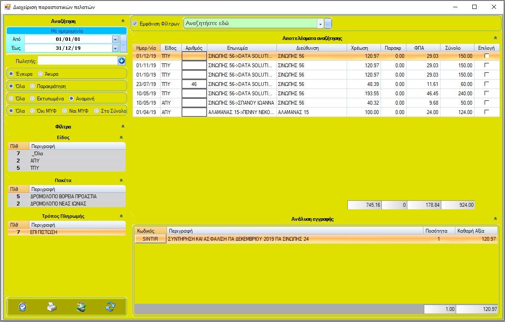Click the Πωλητής input field

click(x=77, y=61)
